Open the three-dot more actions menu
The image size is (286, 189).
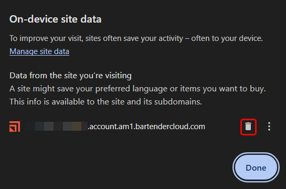coord(269,127)
